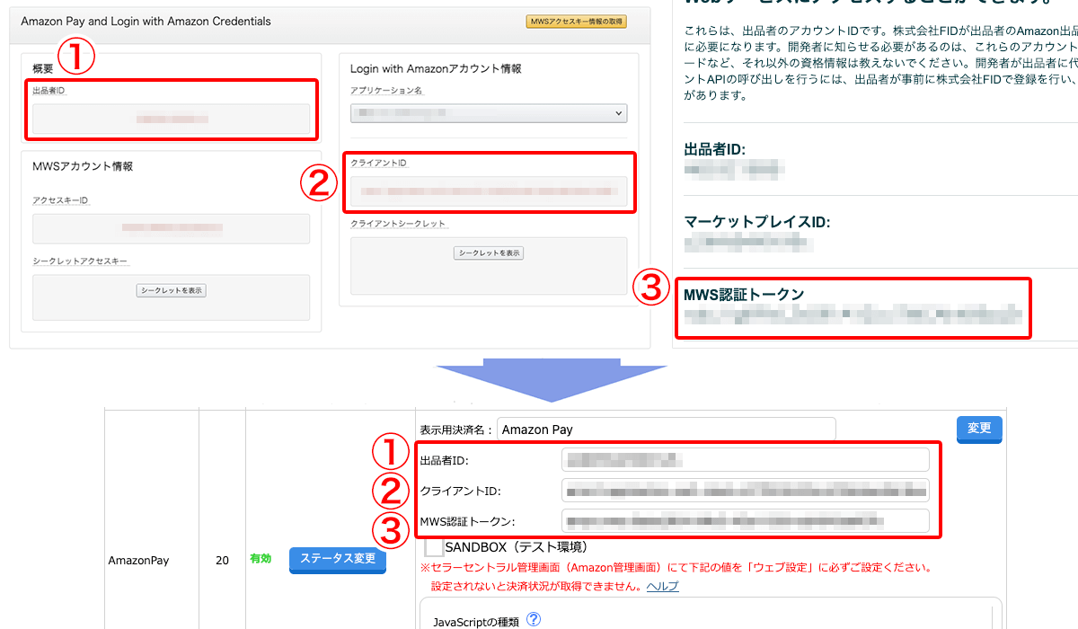
Task: Open the ヘルプ link
Action: point(663,586)
